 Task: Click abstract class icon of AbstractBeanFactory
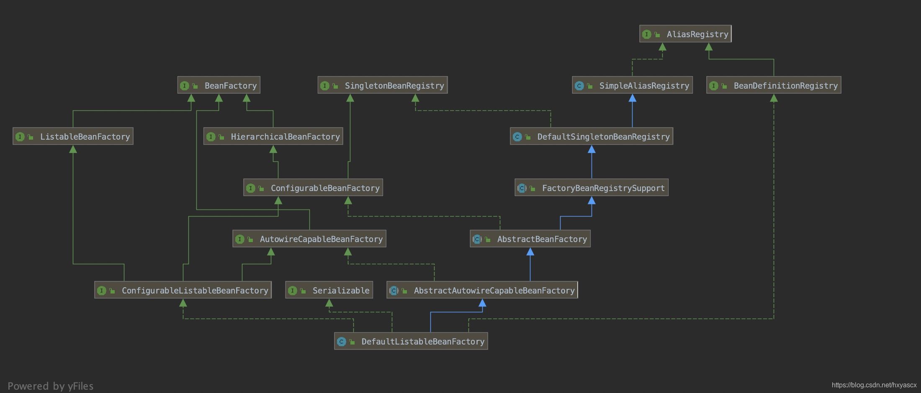click(477, 239)
